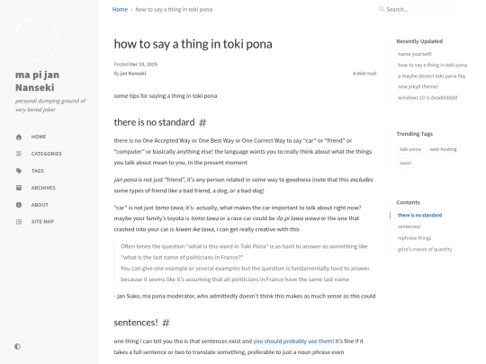486x364 pixels.
Task: Select the 'toki-pona' trending tag
Action: click(410, 149)
